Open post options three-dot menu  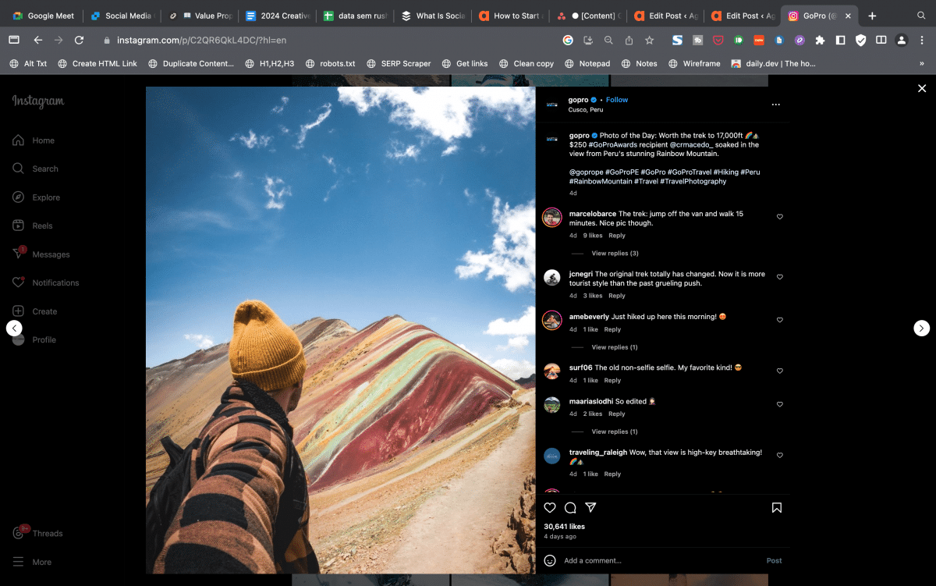coord(775,105)
